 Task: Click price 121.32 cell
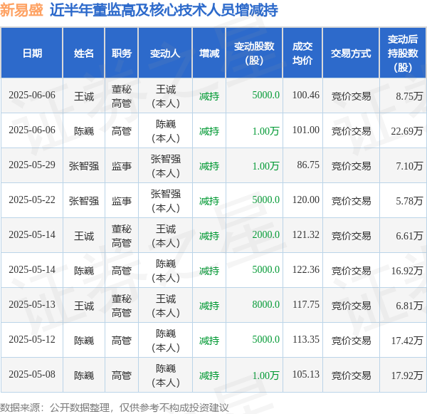tap(306, 235)
